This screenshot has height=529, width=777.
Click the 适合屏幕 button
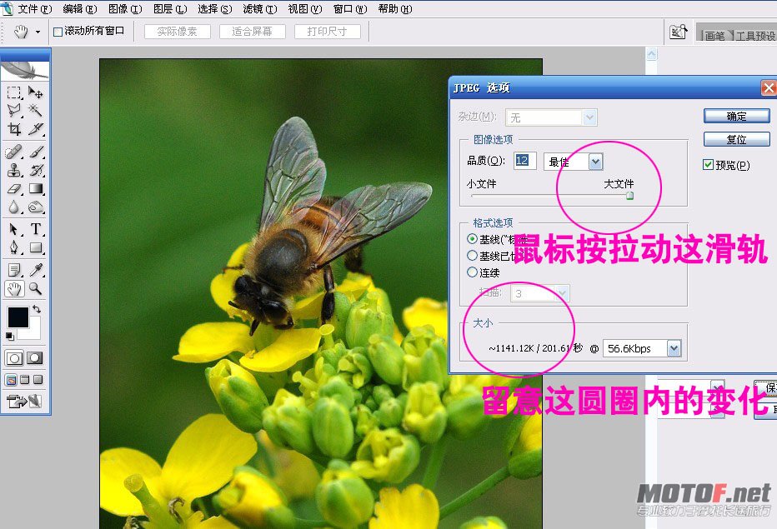click(x=253, y=32)
